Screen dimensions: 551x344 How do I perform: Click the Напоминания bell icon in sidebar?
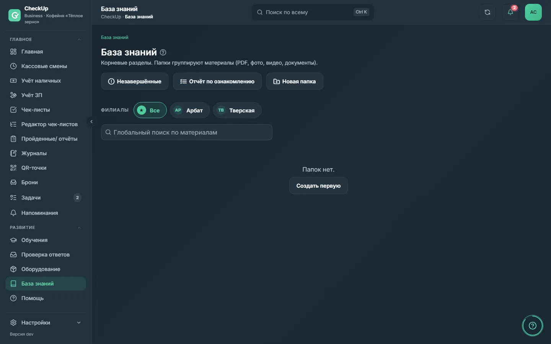tap(13, 213)
